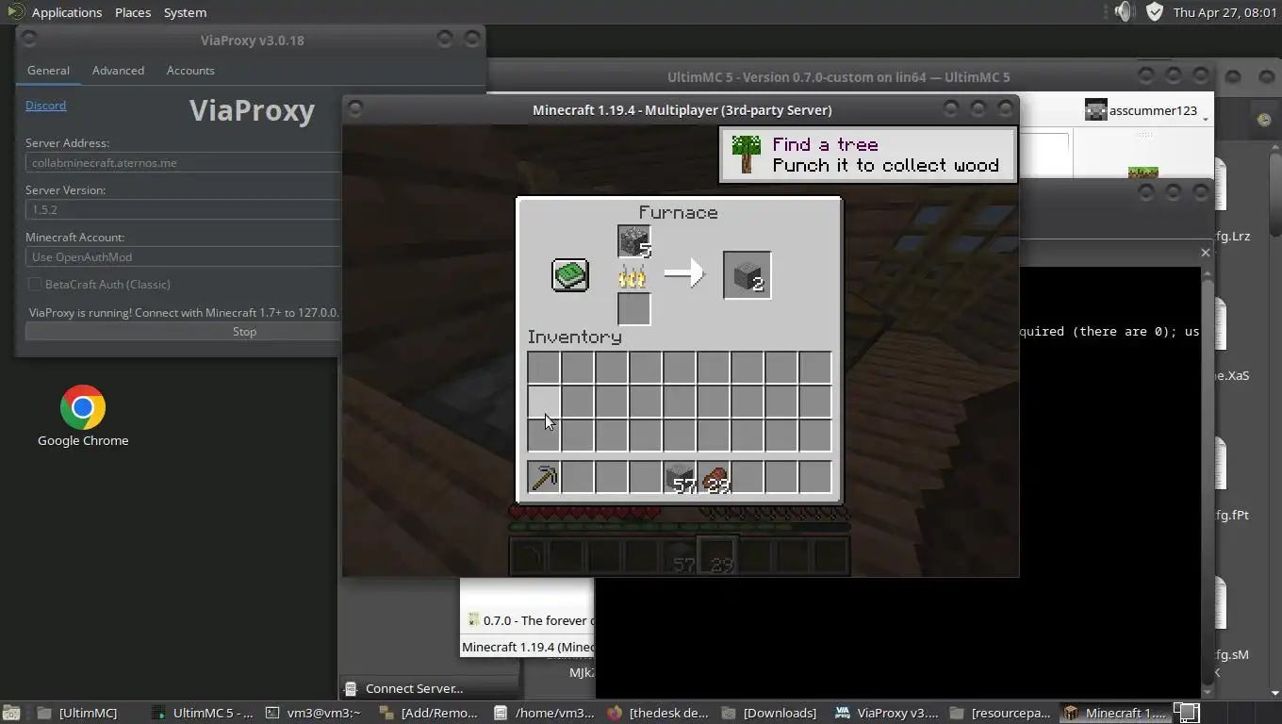Switch to [Downloads] taskbar entry
This screenshot has width=1282, height=724.
pos(772,713)
